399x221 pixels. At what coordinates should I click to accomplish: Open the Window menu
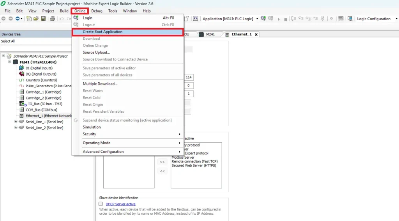(x=130, y=11)
